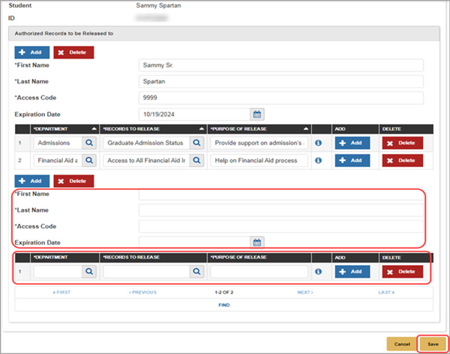The width and height of the screenshot is (450, 354).
Task: Jump to the Last page
Action: [386, 292]
